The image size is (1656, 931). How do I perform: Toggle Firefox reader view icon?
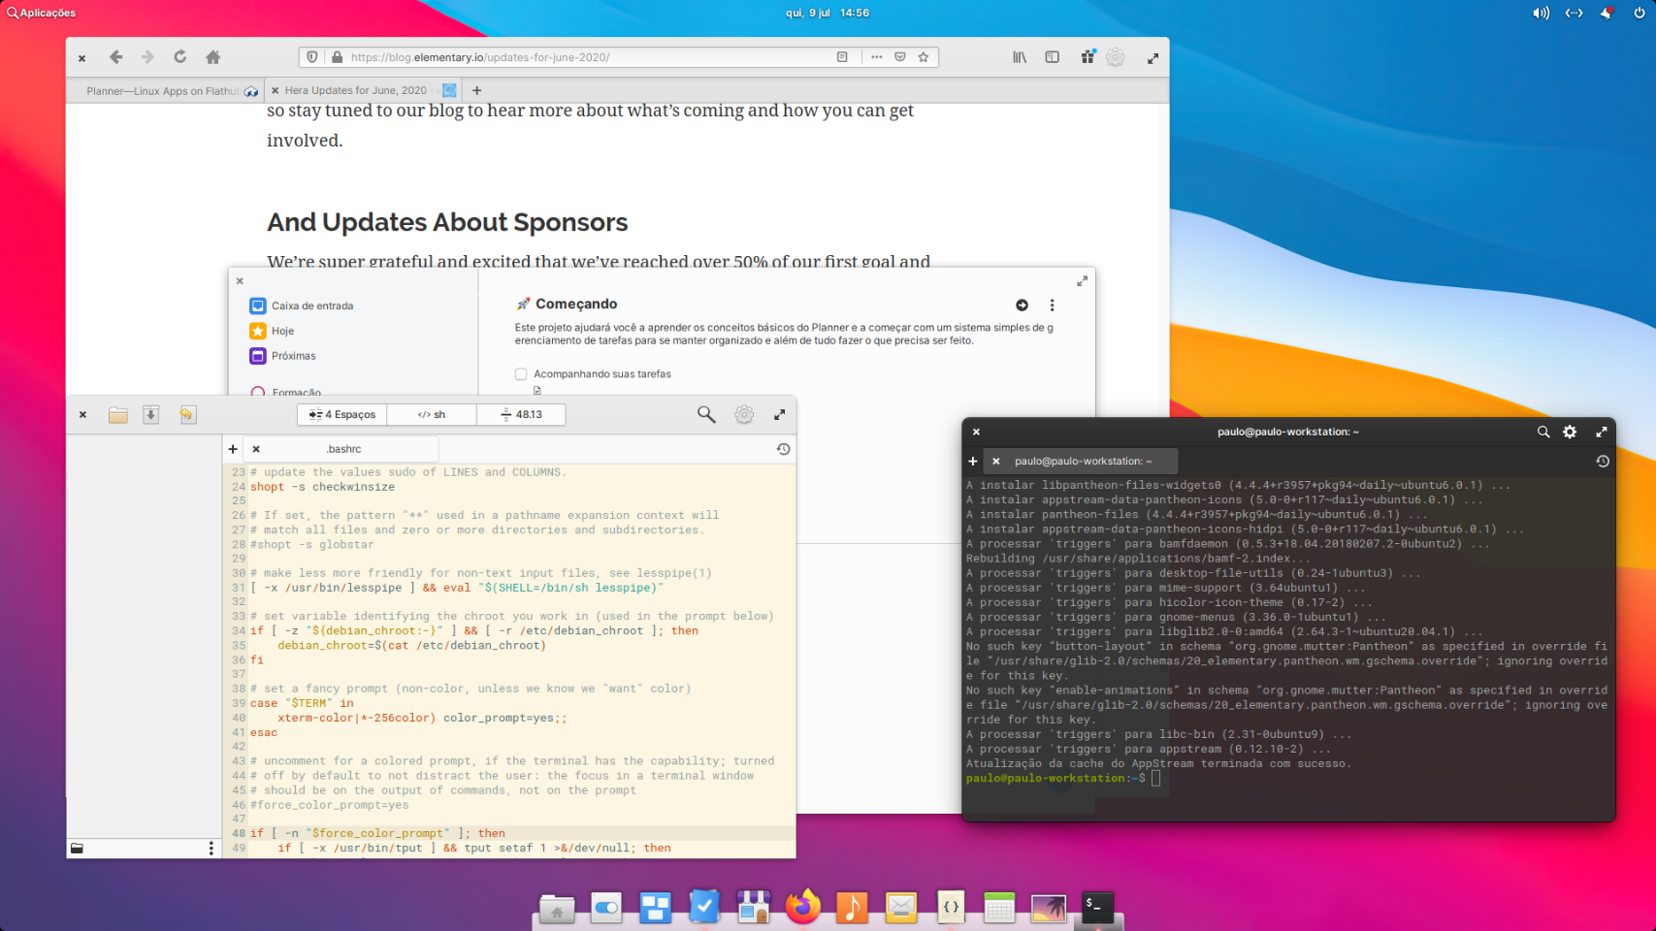click(x=842, y=57)
